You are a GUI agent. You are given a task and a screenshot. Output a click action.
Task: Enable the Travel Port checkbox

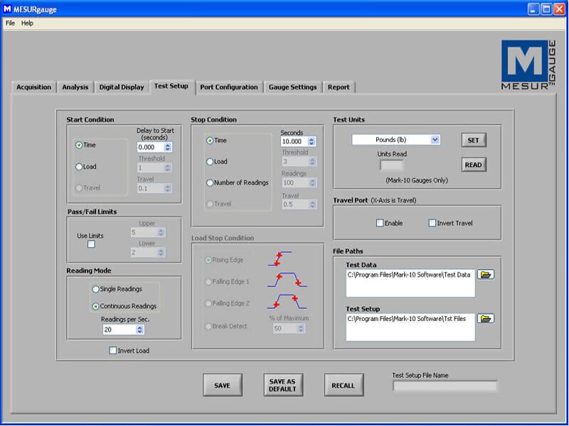pos(380,223)
